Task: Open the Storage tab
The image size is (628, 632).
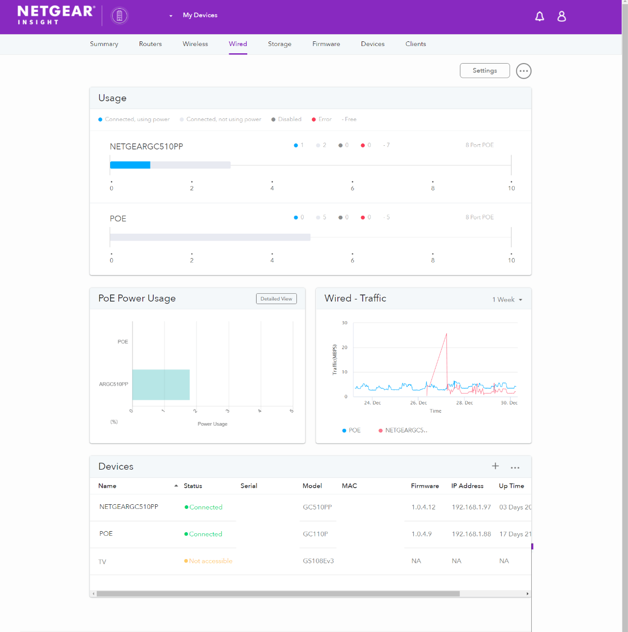Action: coord(280,44)
